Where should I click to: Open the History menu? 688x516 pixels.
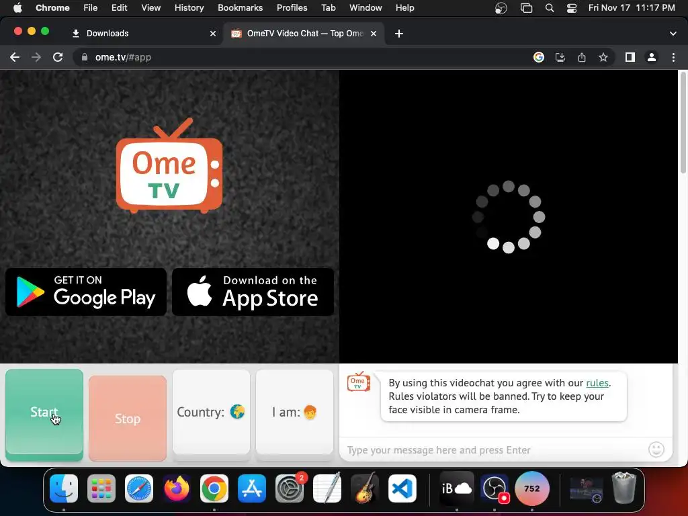[x=189, y=7]
